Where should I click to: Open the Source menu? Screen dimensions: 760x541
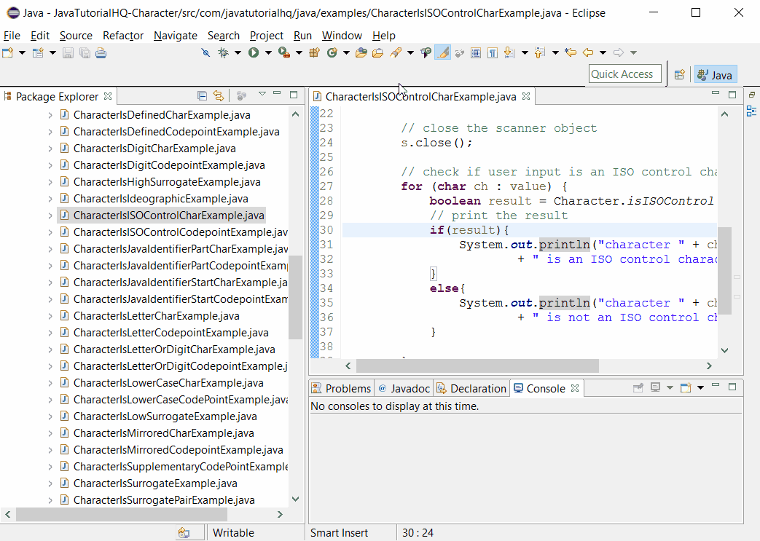(x=76, y=36)
